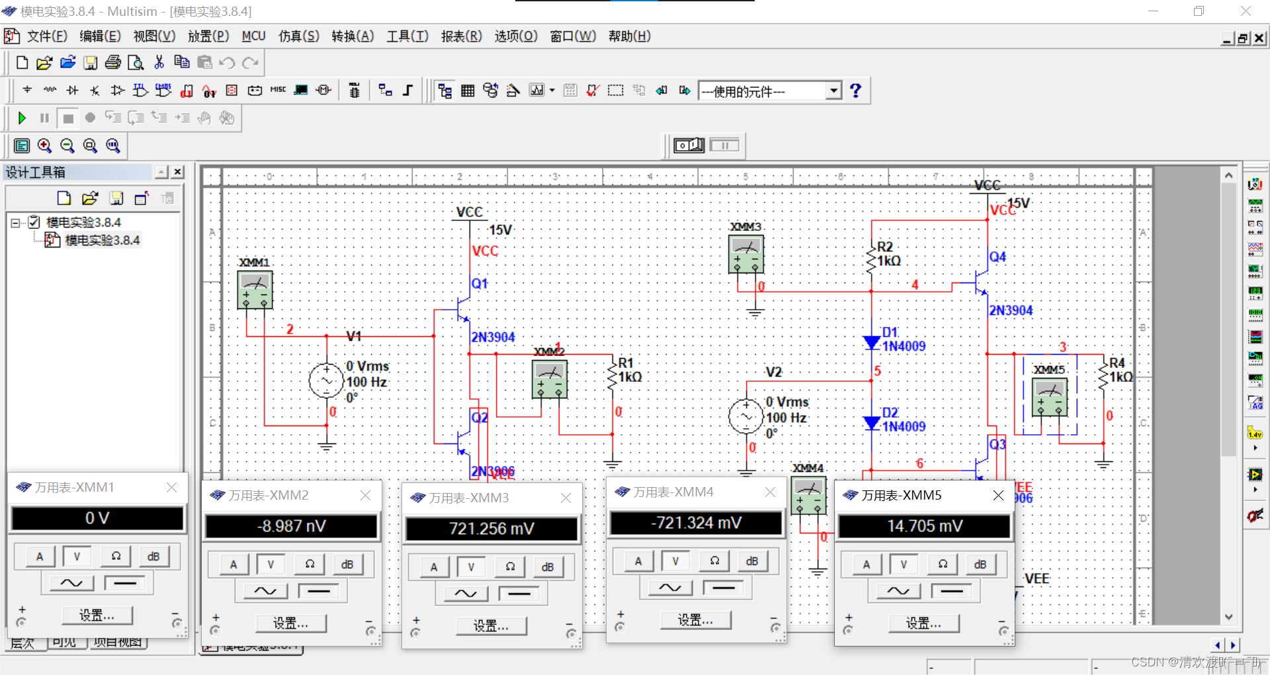Zoom in on the schematic
The height and width of the screenshot is (675, 1270).
pyautogui.click(x=44, y=146)
